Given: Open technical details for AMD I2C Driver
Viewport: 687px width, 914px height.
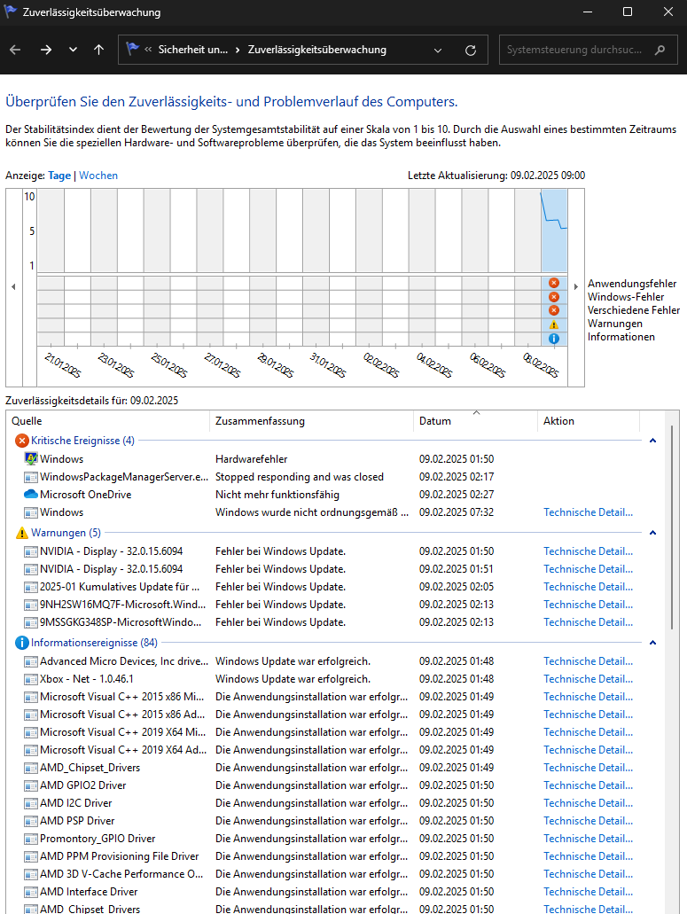Looking at the screenshot, I should click(x=588, y=803).
